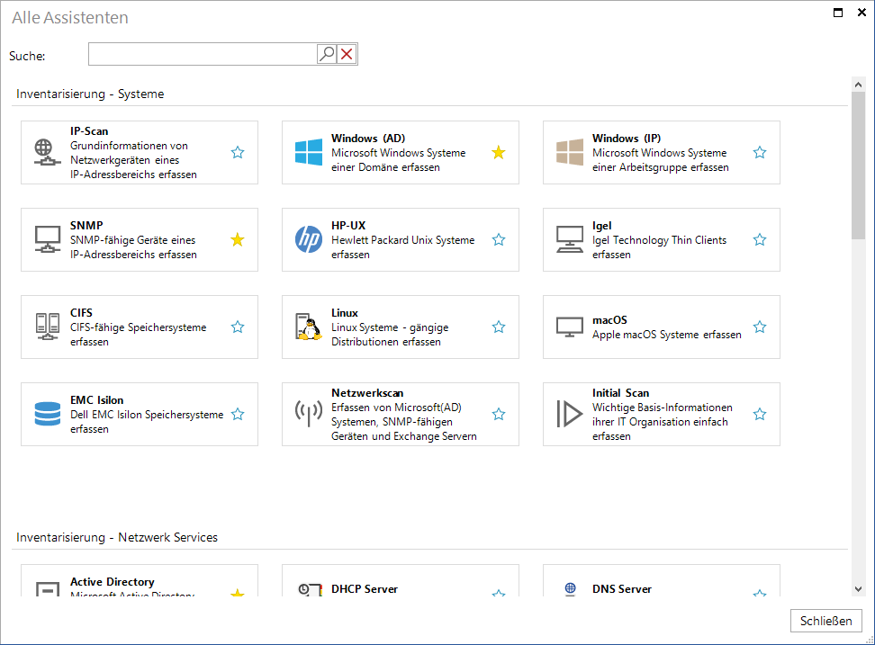Screen dimensions: 875x645
Task: Unfavorite Windows (AD) via its yellow star
Action: (x=499, y=152)
